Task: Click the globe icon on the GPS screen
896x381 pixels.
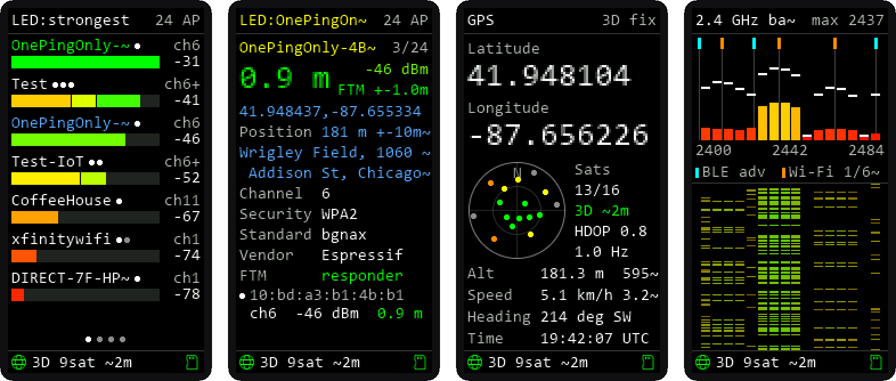Action: pos(475,362)
